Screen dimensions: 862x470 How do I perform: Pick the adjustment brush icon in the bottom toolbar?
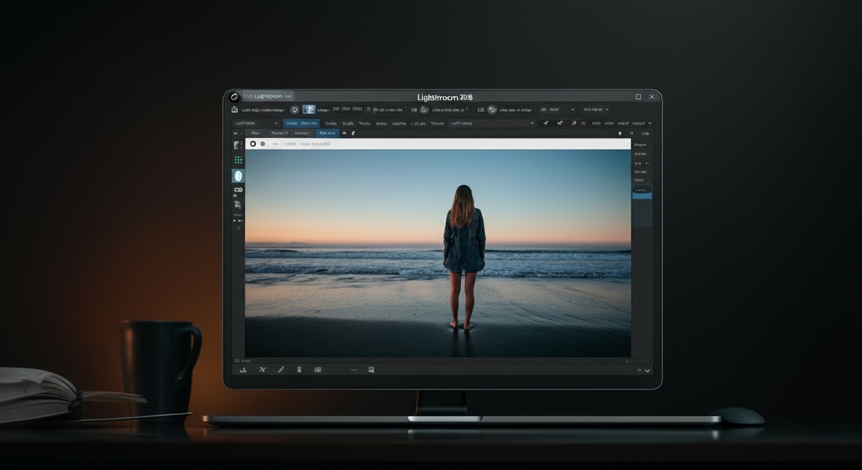point(281,370)
